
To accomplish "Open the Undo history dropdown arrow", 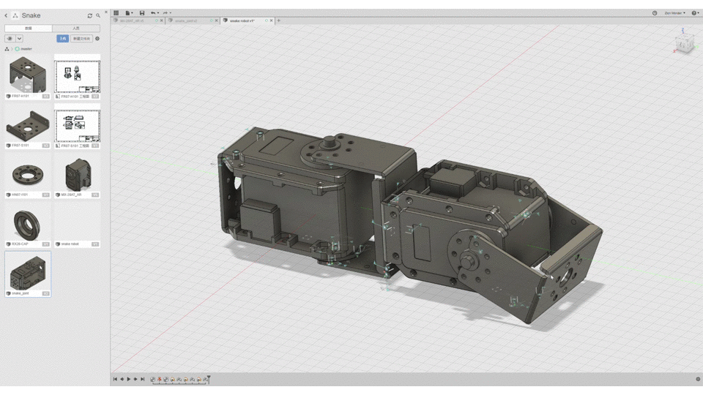I will 158,13.
